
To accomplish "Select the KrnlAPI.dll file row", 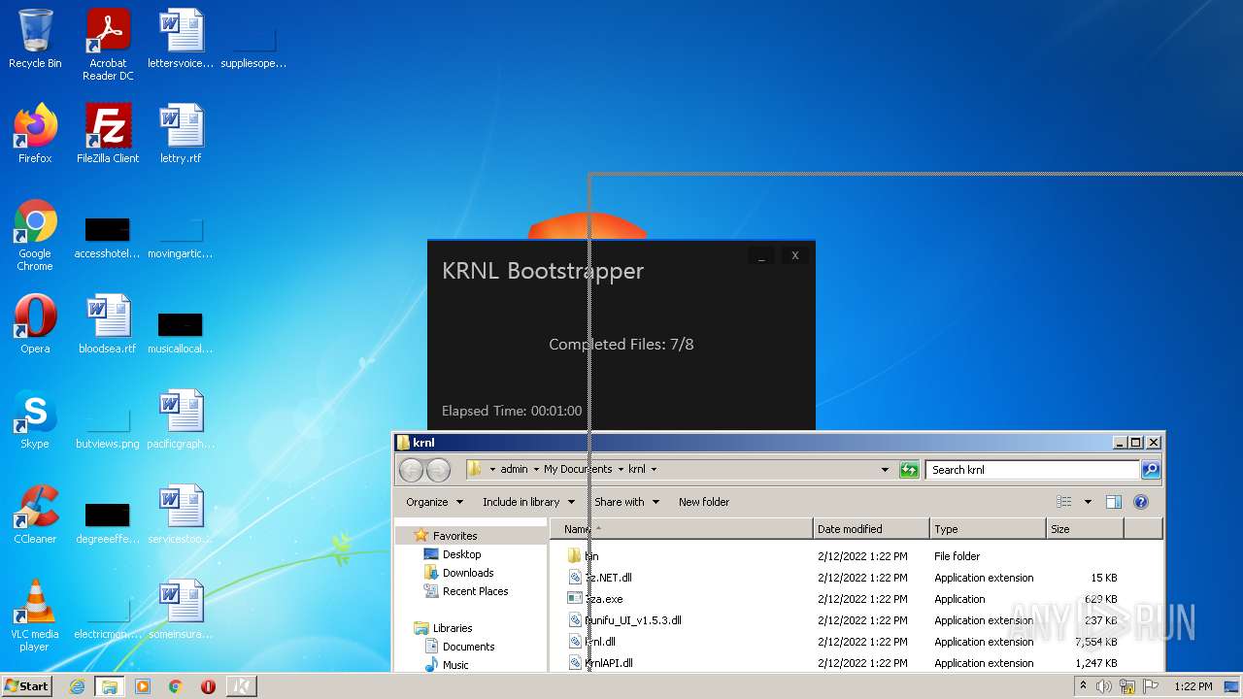I will pos(843,663).
